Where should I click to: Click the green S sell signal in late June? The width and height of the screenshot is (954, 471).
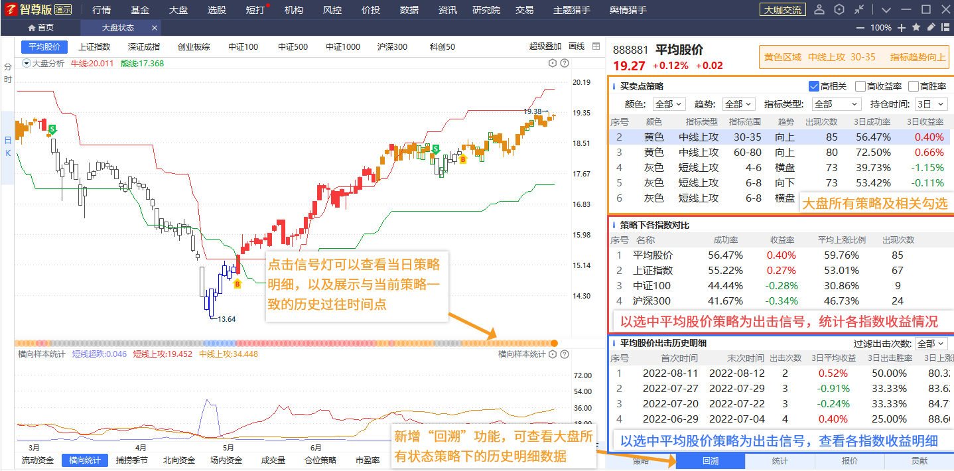coord(436,150)
